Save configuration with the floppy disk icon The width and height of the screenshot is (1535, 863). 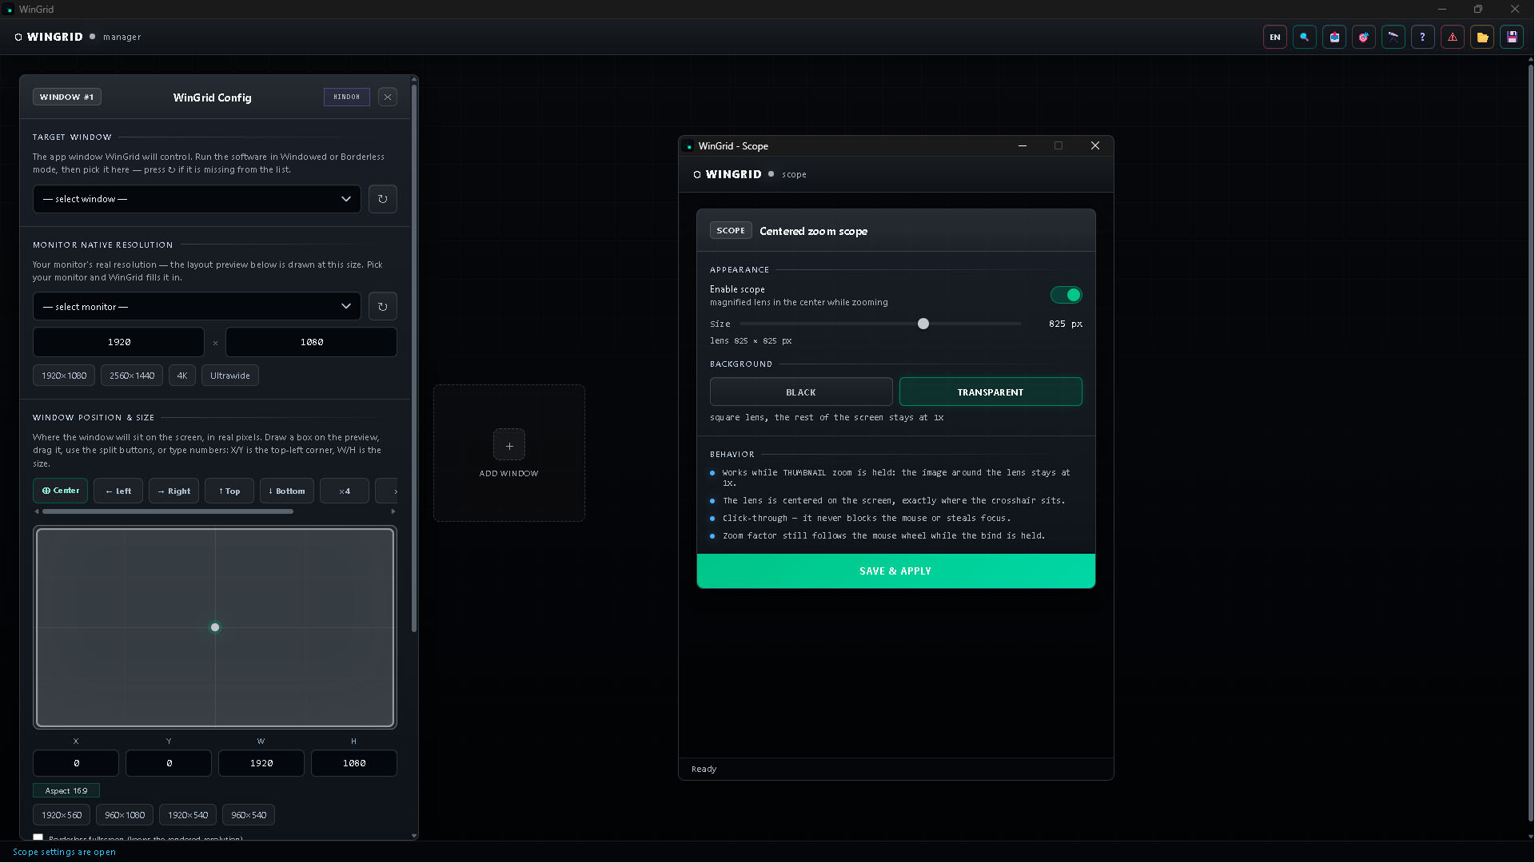pos(1512,37)
